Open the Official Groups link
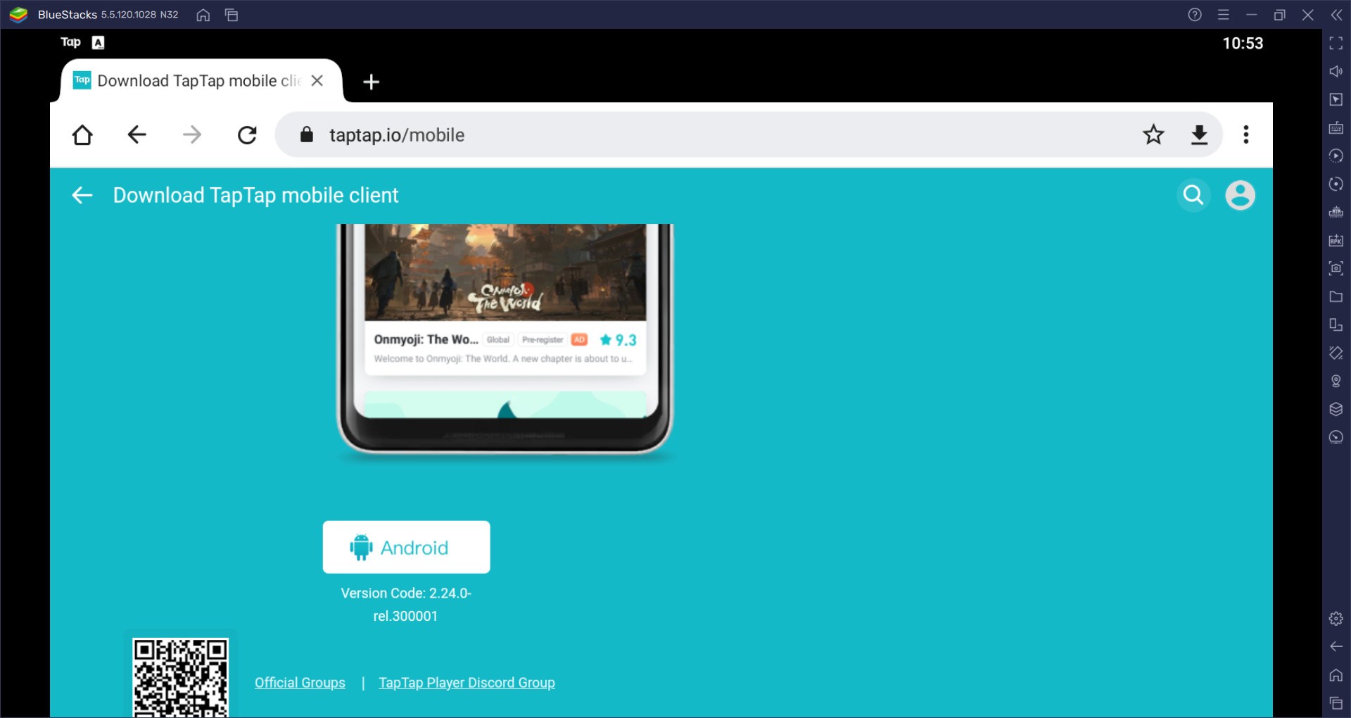Screen dimensions: 1351x718 click(300, 683)
